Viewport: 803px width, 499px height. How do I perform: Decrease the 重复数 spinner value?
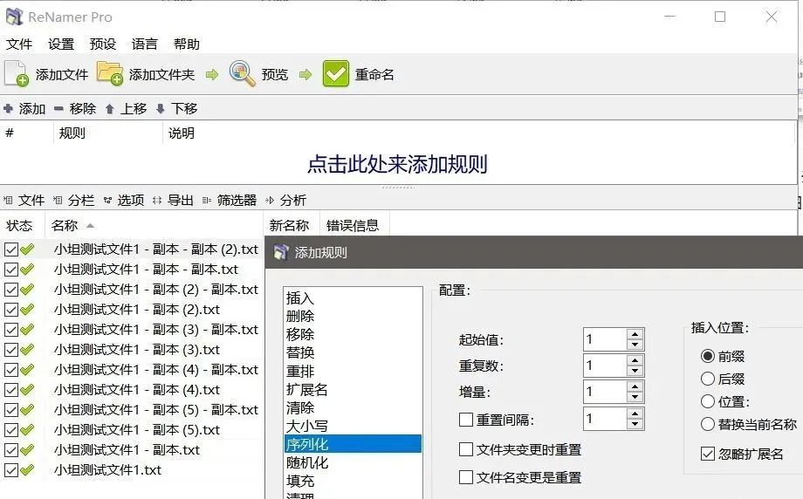pos(635,371)
